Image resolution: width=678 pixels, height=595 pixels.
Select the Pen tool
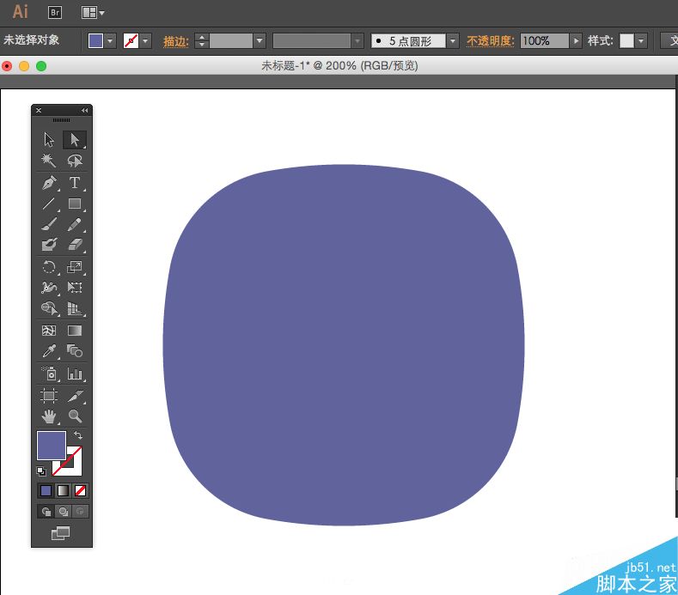pos(49,182)
